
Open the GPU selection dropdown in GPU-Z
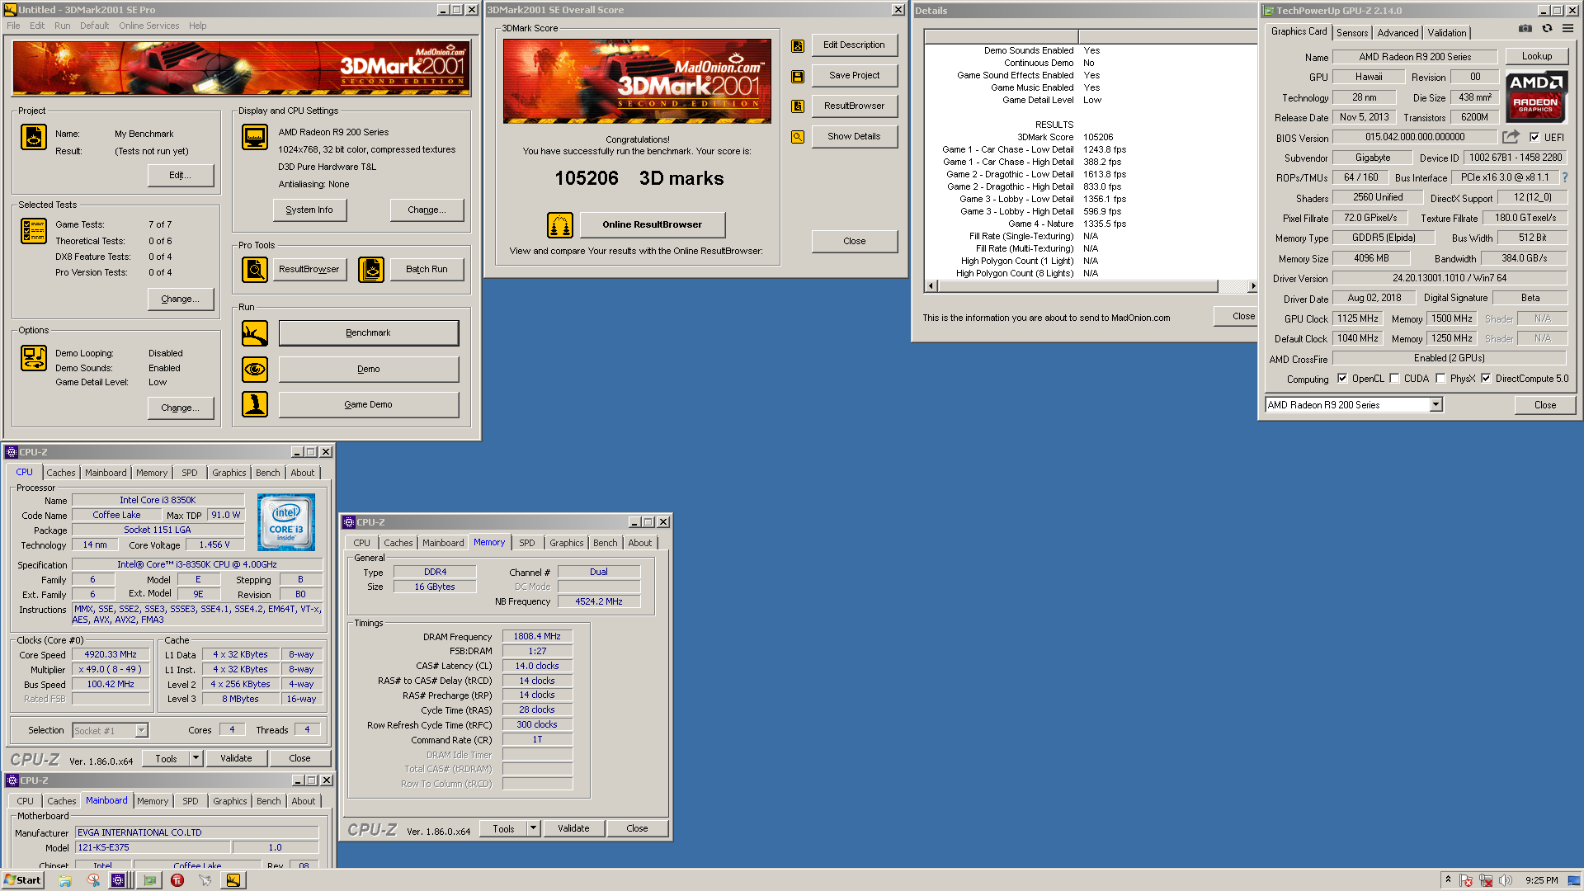(x=1435, y=405)
